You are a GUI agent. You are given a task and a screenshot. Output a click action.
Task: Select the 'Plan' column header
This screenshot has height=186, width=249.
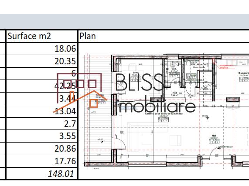point(164,36)
